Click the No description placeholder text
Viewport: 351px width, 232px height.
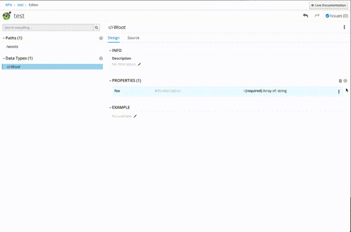(x=124, y=65)
